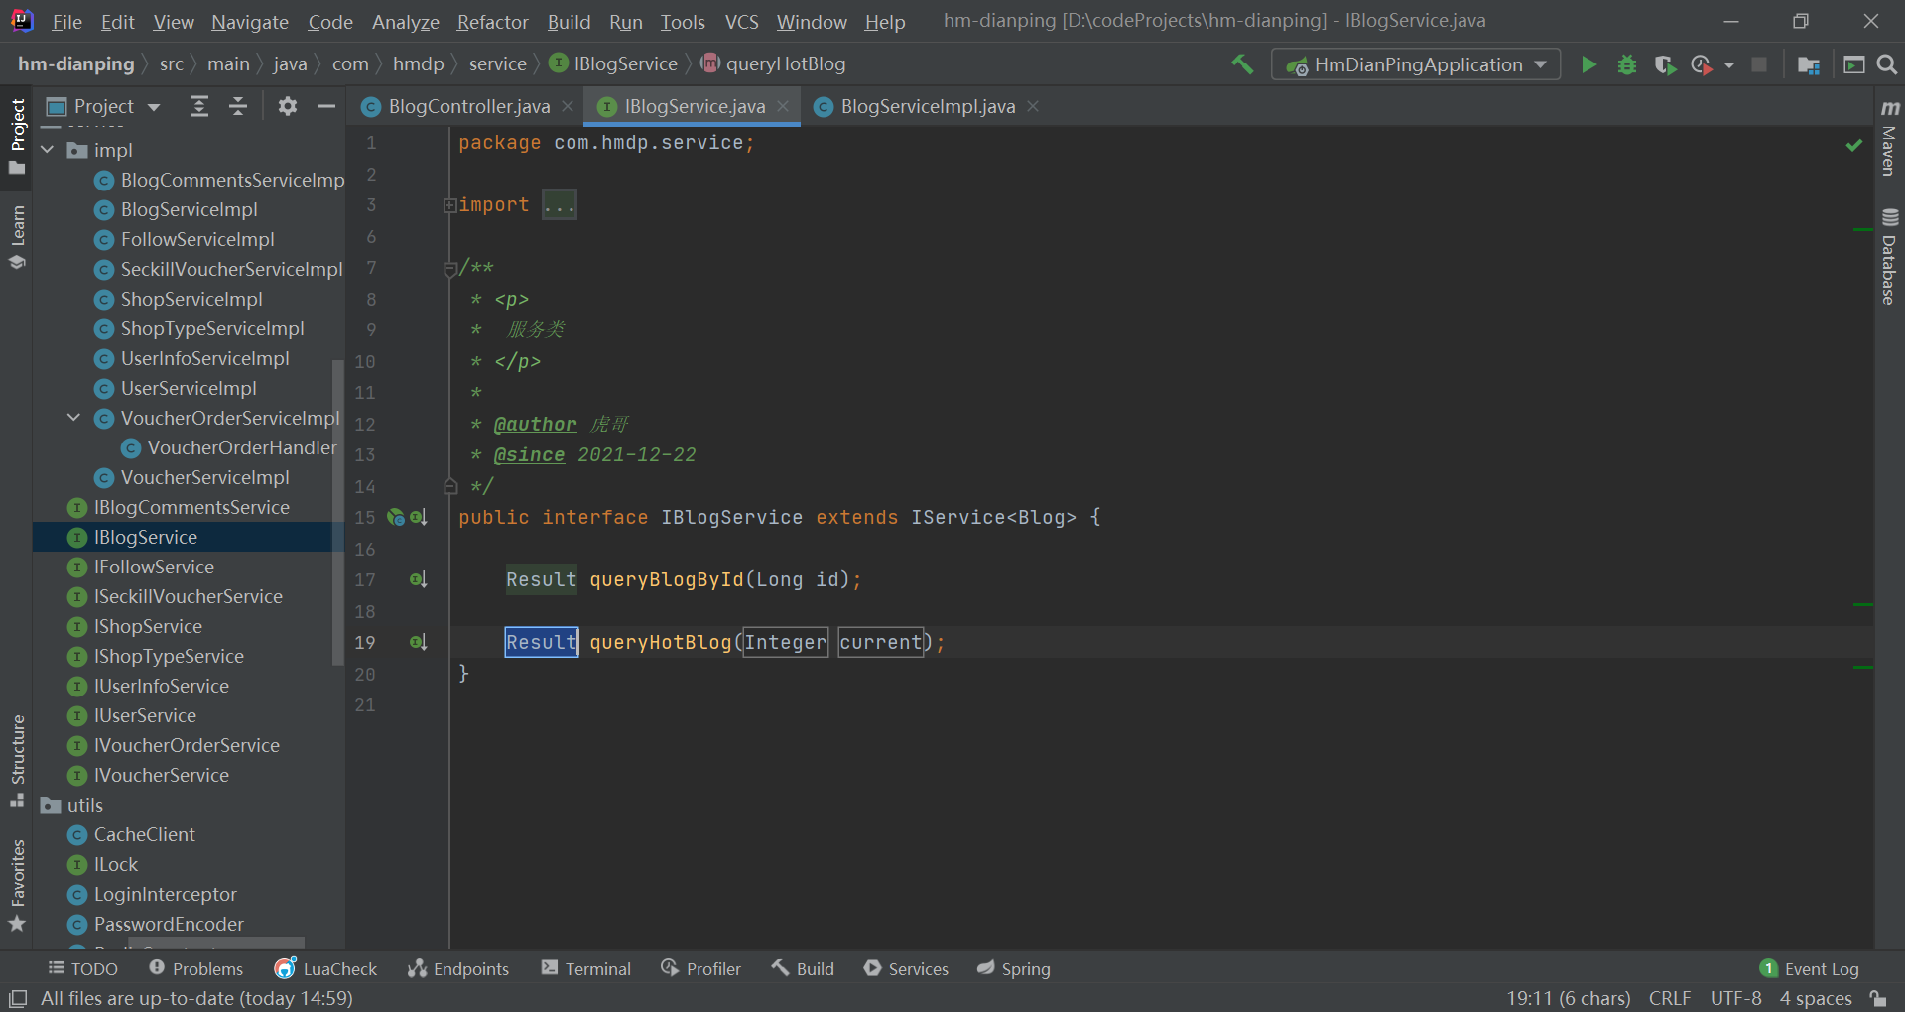Viewport: 1906px width, 1012px height.
Task: Toggle read-only lock icon in status bar
Action: coord(1878,998)
